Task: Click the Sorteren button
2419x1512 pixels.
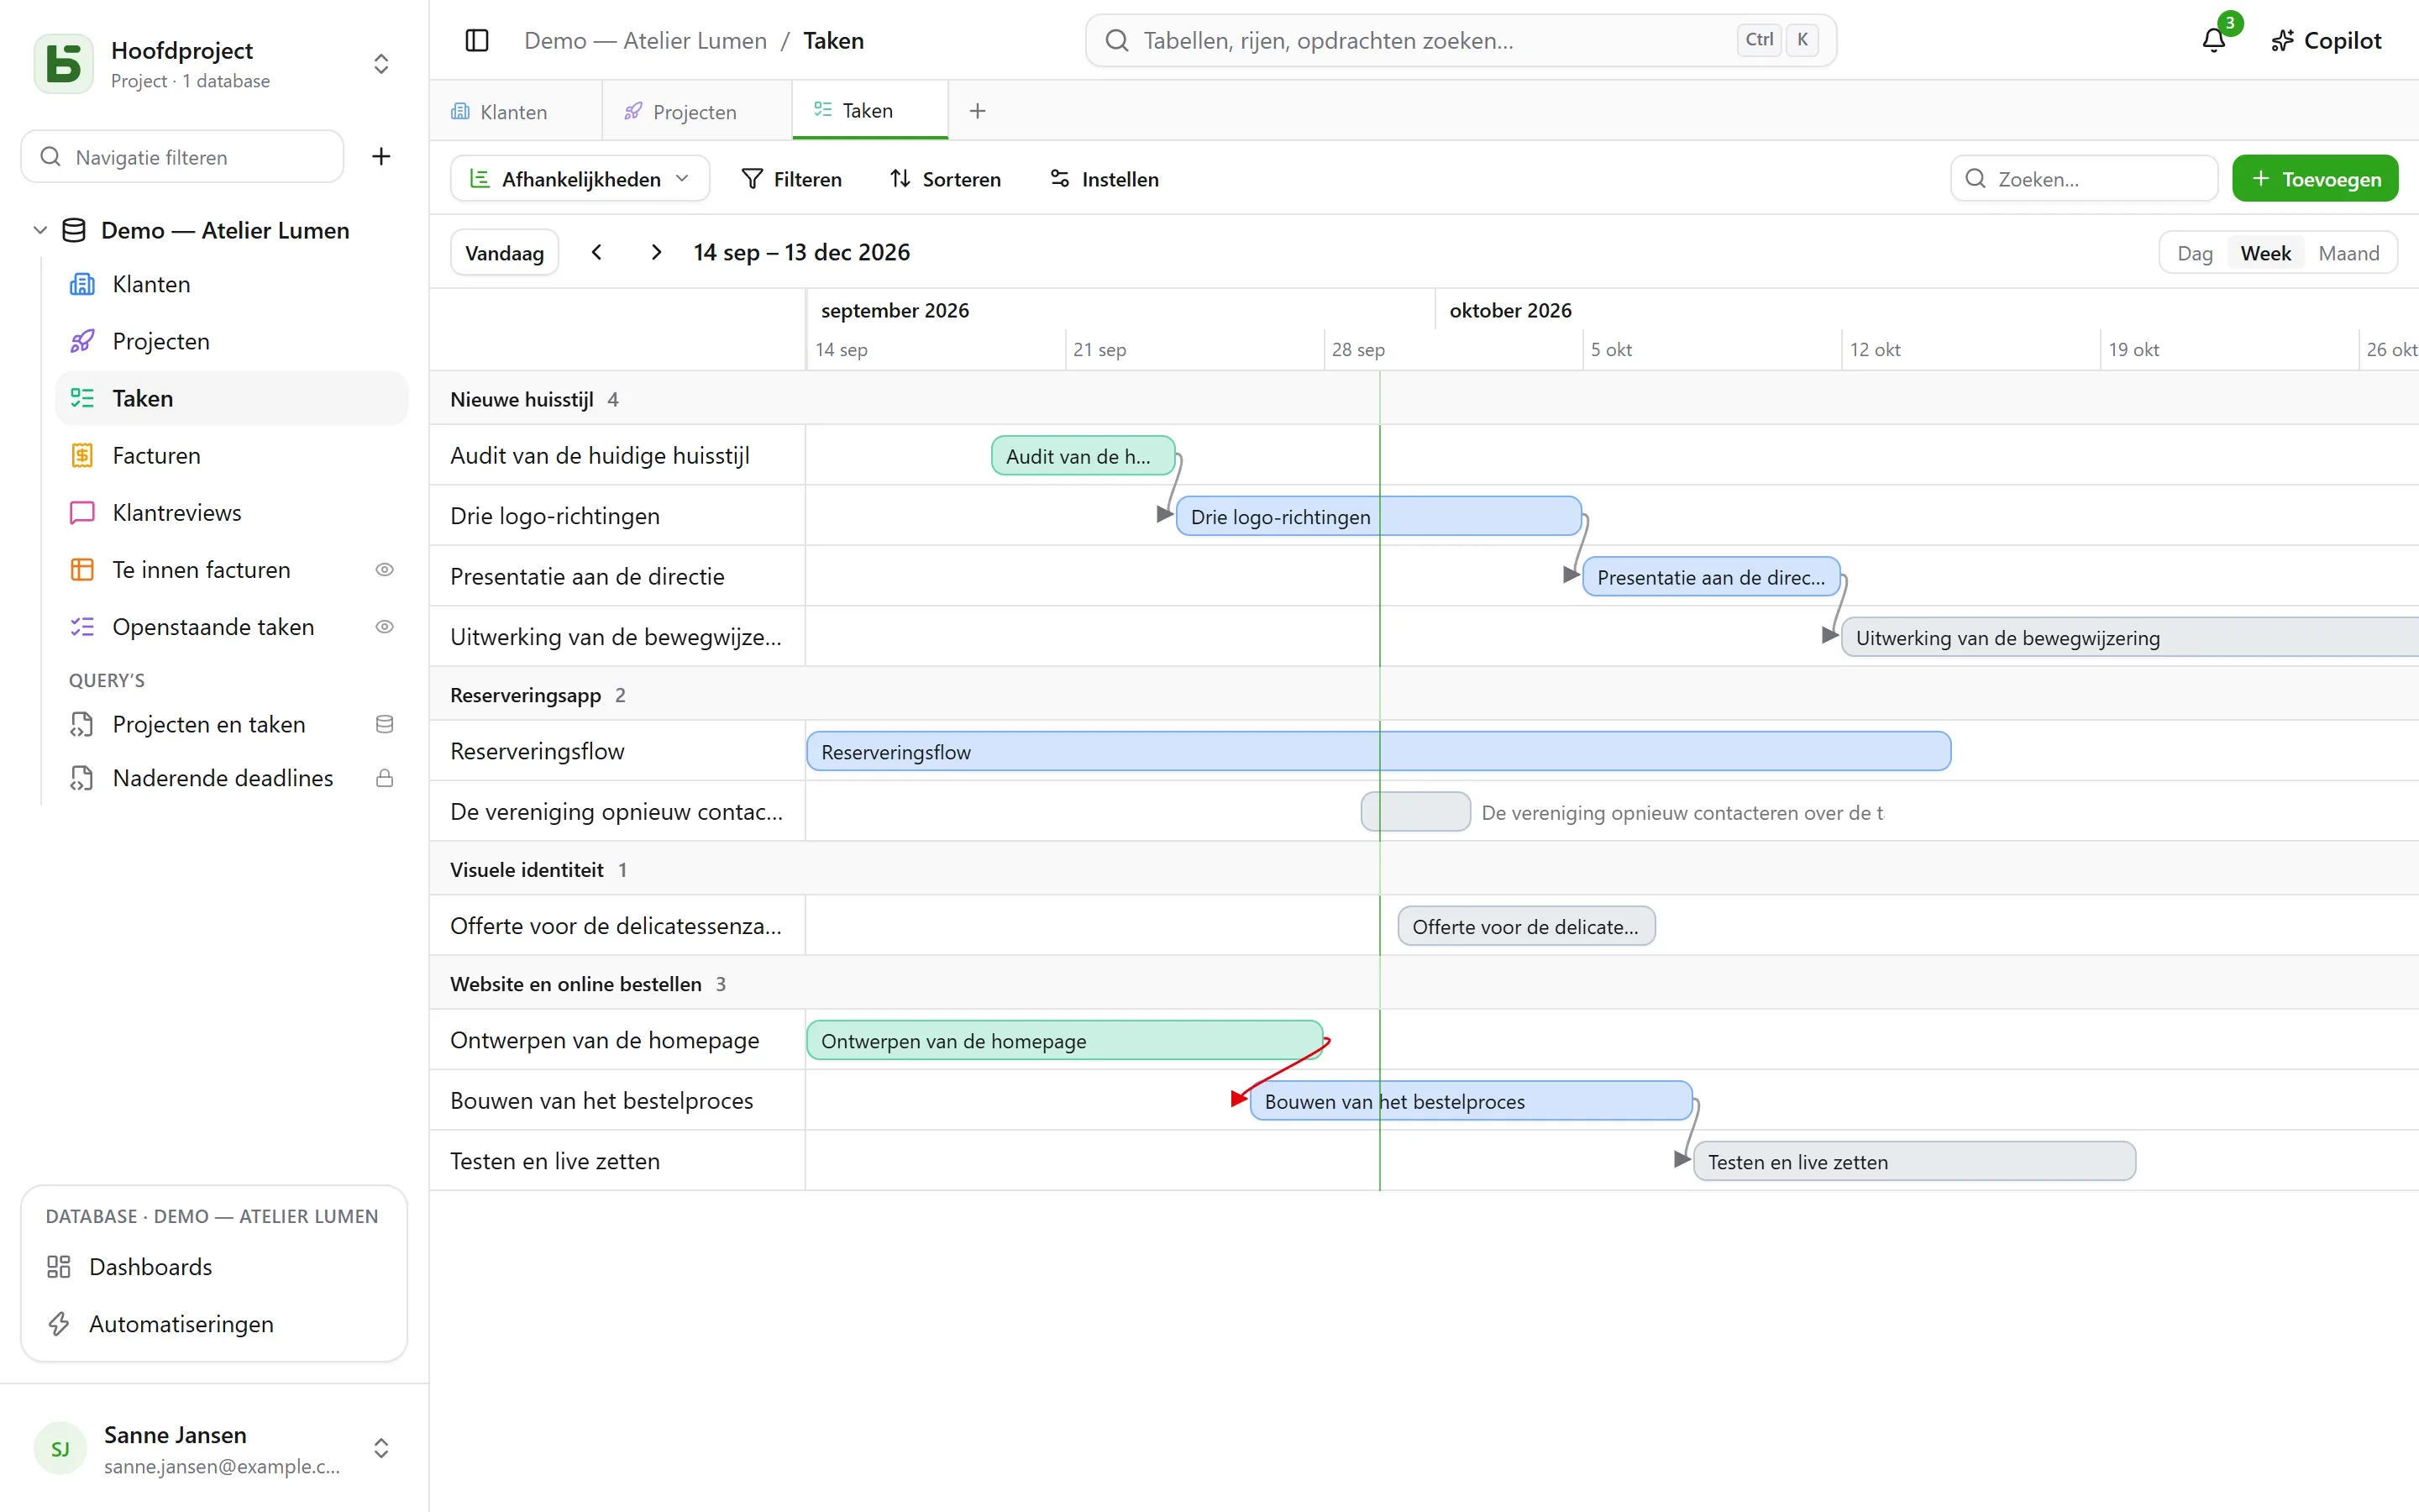Action: coord(946,179)
